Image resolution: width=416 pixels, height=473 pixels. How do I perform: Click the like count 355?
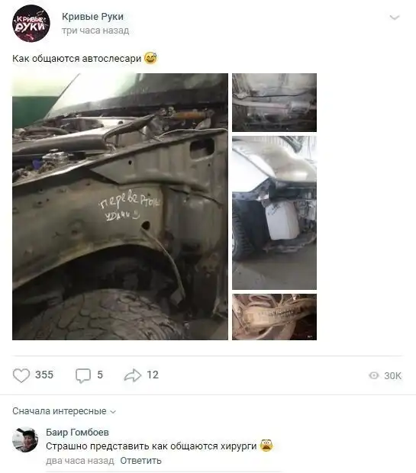tap(44, 375)
